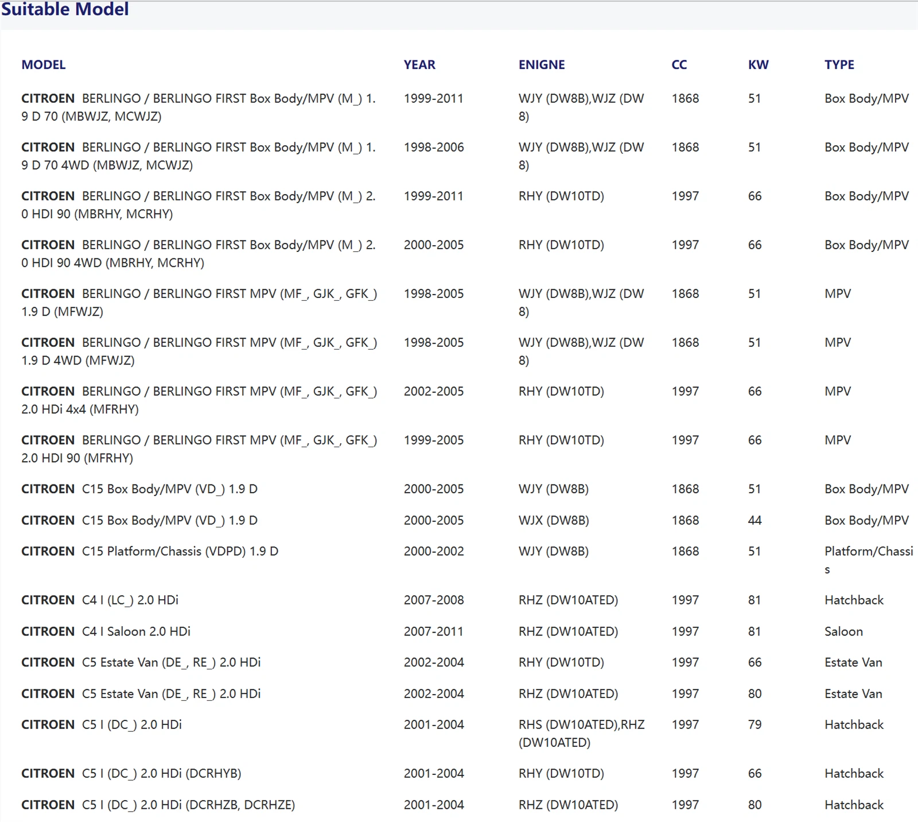Select model C4 I Saloon 2.0 HDi
The image size is (918, 822).
tap(106, 631)
